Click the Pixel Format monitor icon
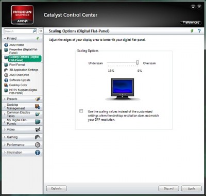 point(6,65)
